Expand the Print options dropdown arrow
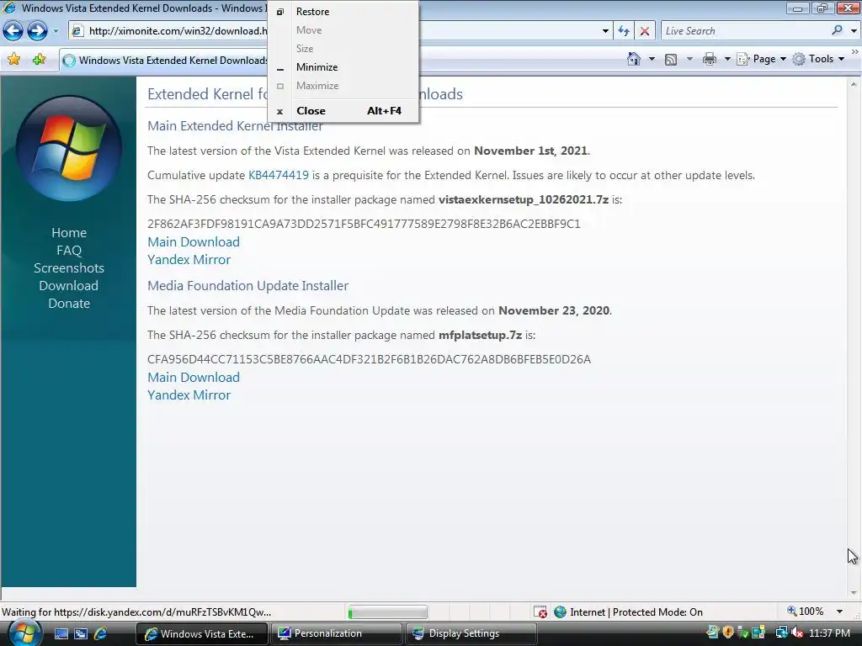Image resolution: width=862 pixels, height=646 pixels. (x=726, y=59)
